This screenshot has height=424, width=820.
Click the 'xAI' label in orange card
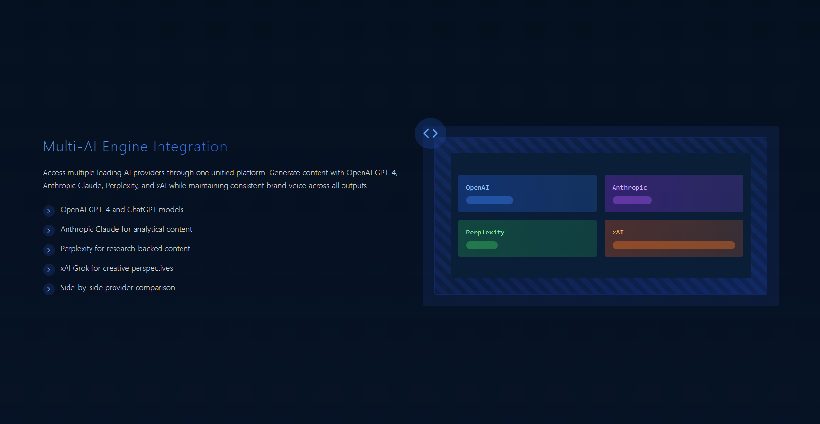[x=618, y=233]
